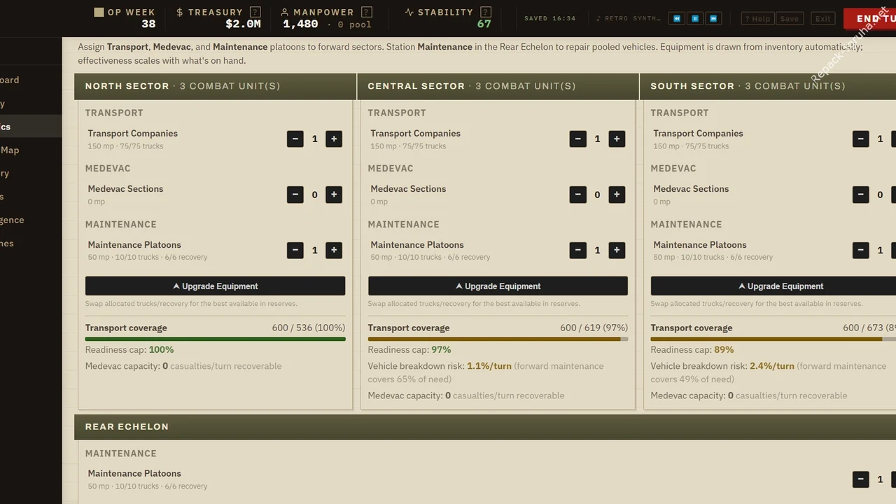Decrease Central Sector Maintenance Platoons

(x=578, y=250)
